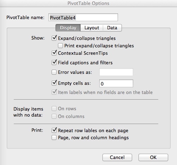
Task: Switch to the Display tab
Action: click(x=68, y=28)
